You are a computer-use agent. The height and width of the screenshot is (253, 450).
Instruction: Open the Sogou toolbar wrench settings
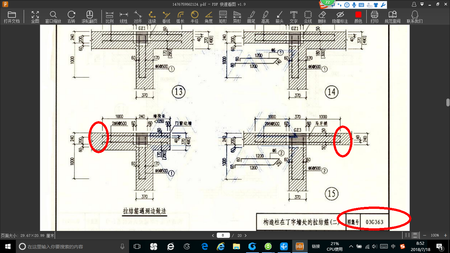point(383,5)
